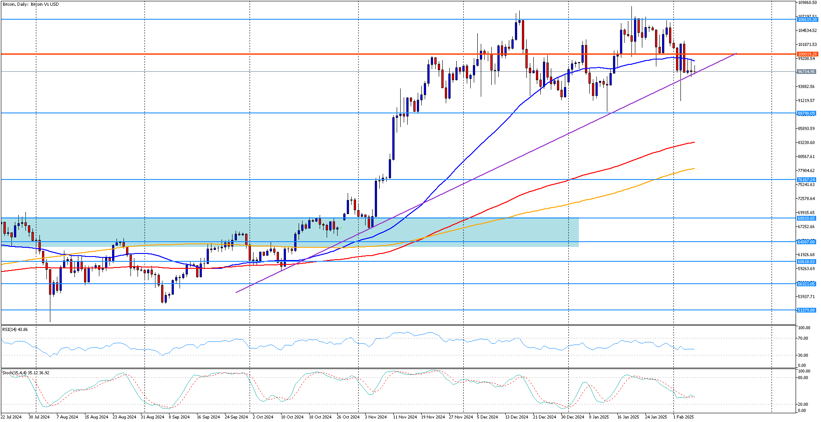Click the 109860.50 price scale value
The image size is (821, 422).
pos(807,3)
